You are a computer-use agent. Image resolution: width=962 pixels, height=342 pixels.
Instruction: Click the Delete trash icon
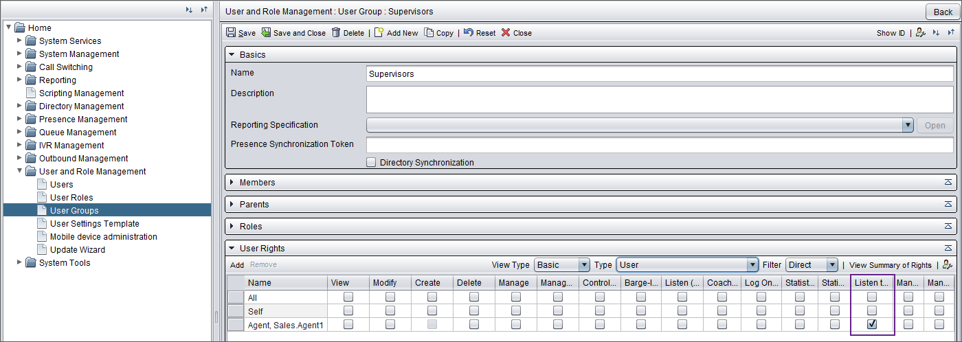click(x=336, y=33)
